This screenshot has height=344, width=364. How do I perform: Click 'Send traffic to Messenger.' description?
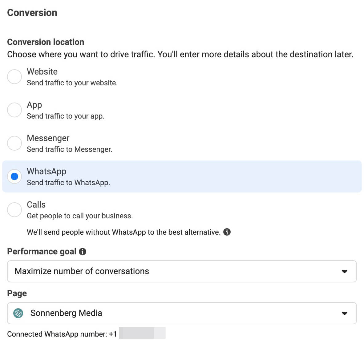pos(69,149)
